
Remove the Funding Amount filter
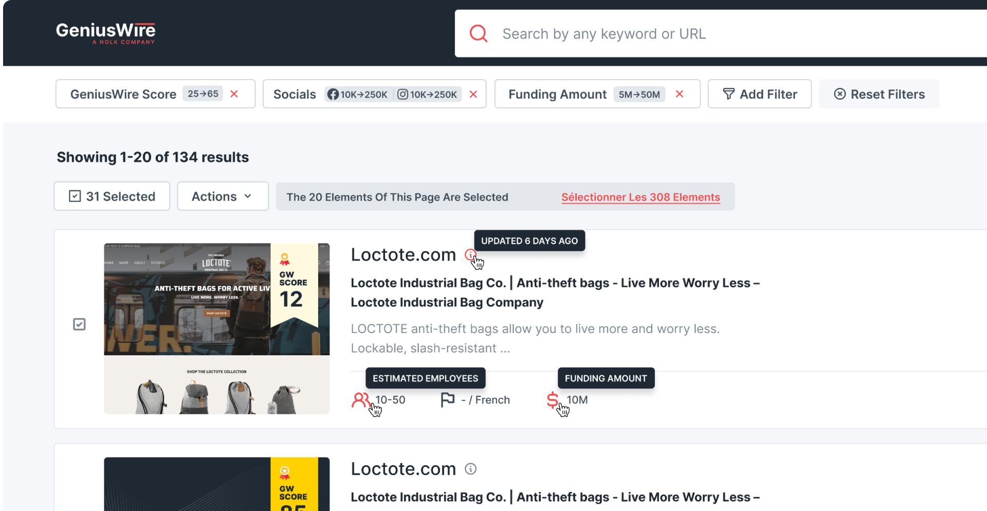680,94
